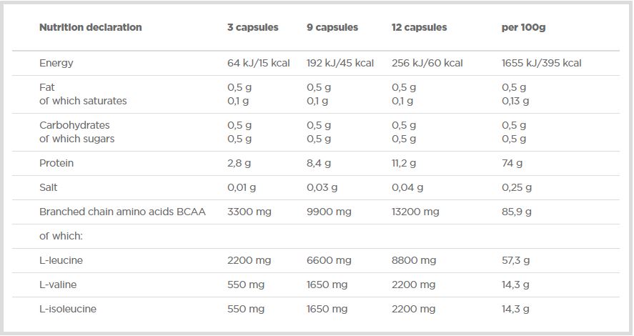The image size is (634, 336).
Task: Click the "8800 mg" L-leucine value
Action: coord(413,260)
